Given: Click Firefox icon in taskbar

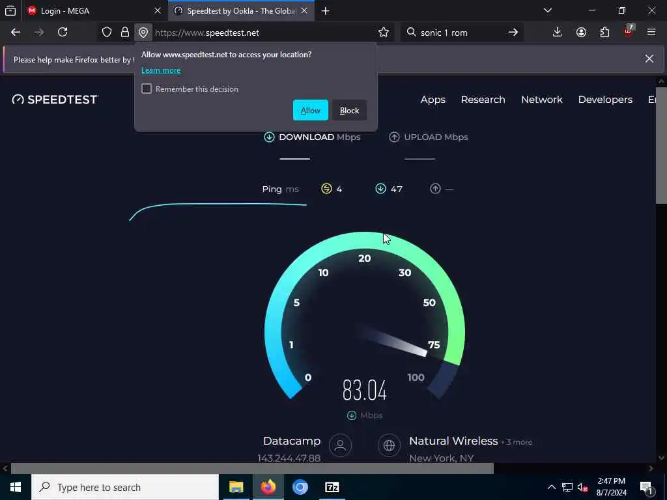Looking at the screenshot, I should 268,487.
